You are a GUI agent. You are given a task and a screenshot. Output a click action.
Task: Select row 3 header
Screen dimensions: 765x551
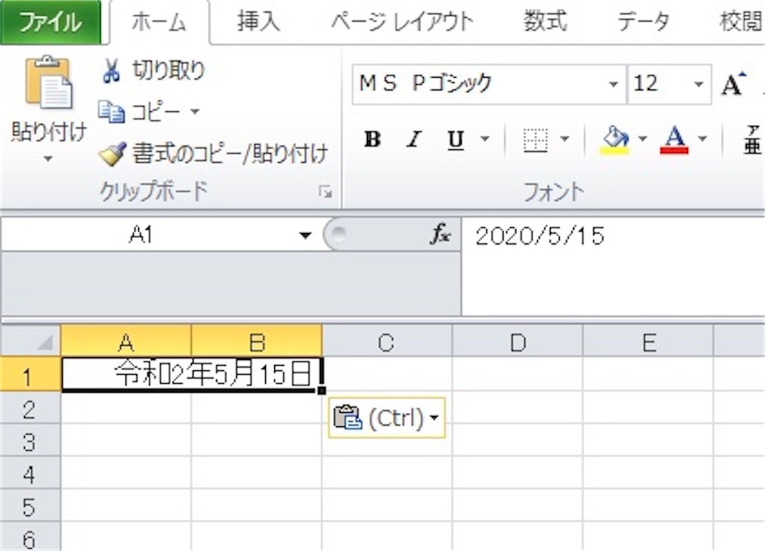(x=30, y=440)
